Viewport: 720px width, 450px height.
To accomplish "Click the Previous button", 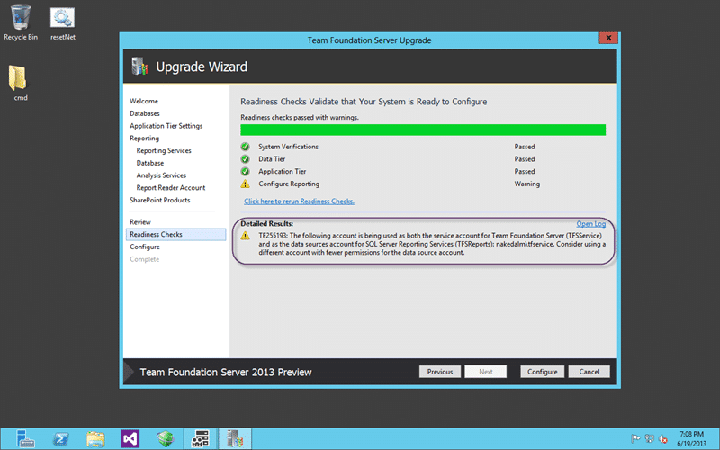I will 440,372.
